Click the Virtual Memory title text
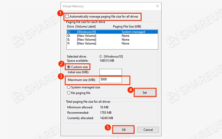 73,6
